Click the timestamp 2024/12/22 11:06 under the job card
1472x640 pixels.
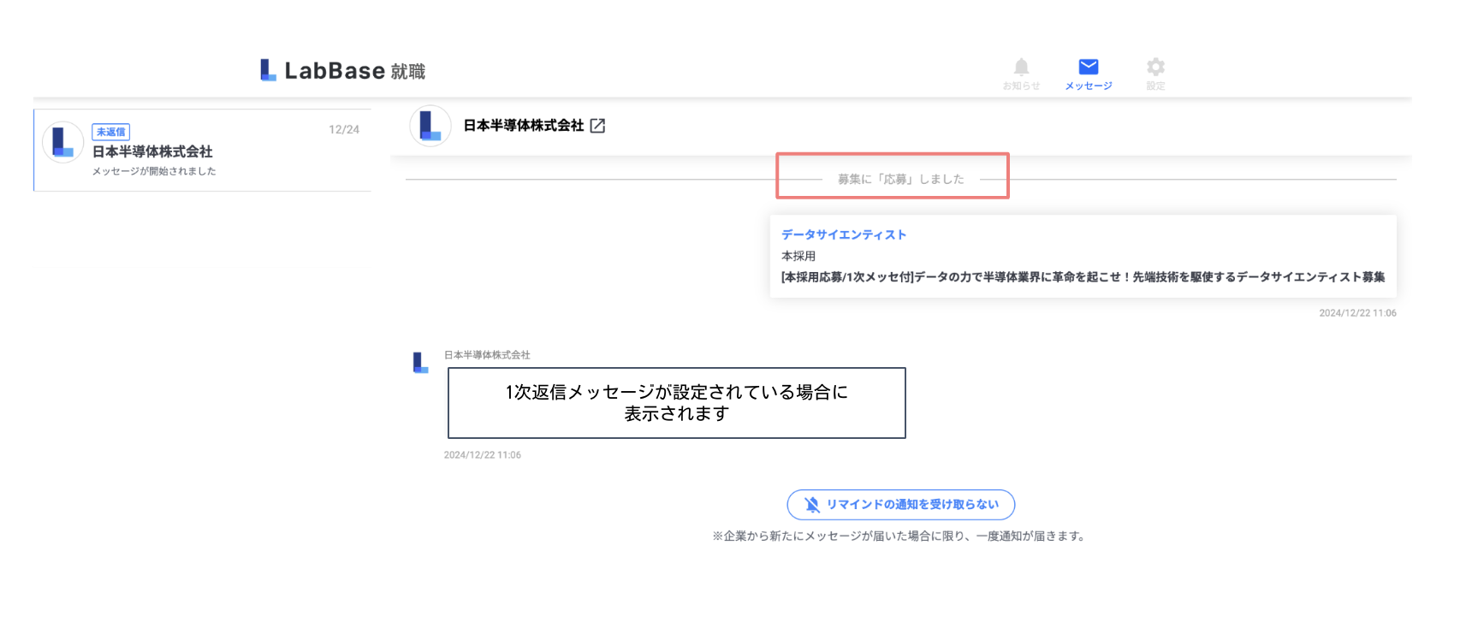[x=1357, y=313]
